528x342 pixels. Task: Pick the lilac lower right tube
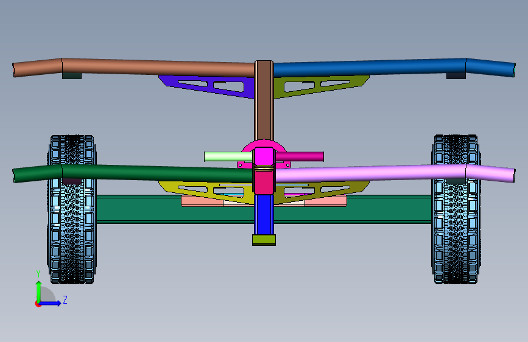point(395,173)
